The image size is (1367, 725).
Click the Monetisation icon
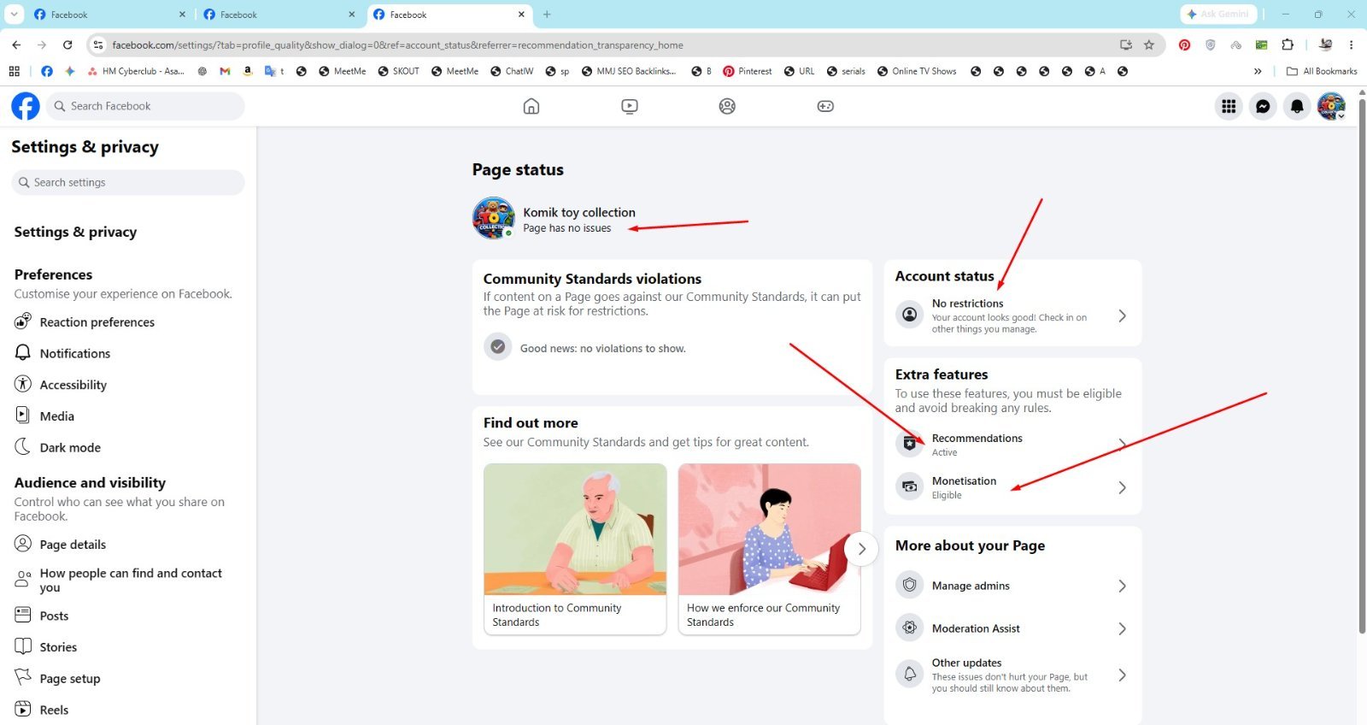910,486
